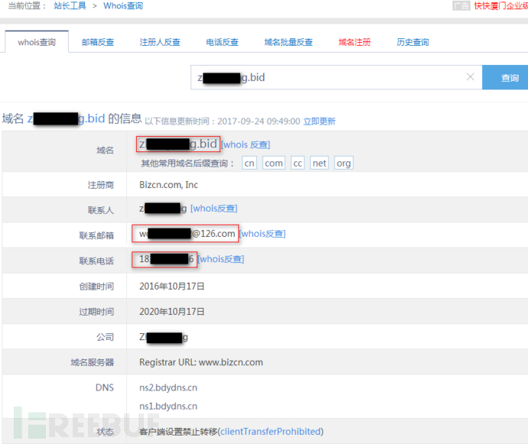Open the clientTransferProhibited status link
Image resolution: width=528 pixels, height=444 pixels.
270,431
